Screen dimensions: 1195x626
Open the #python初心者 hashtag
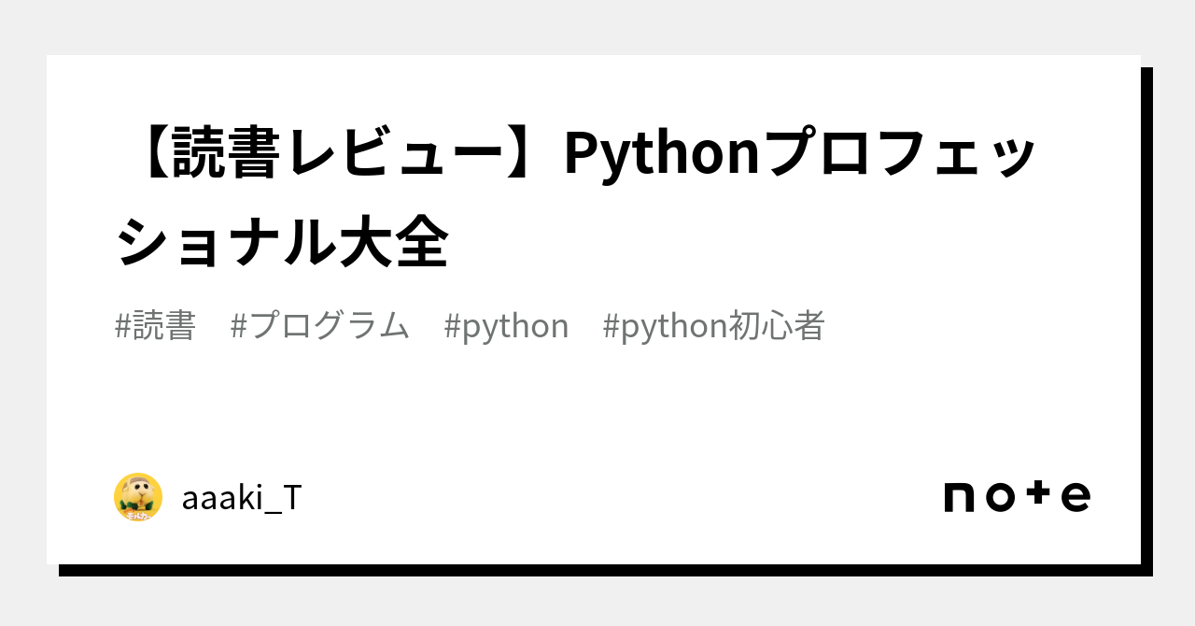pyautogui.click(x=714, y=326)
